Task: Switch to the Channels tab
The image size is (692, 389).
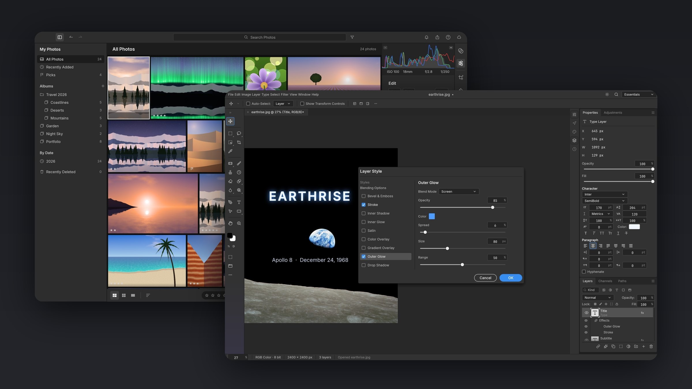Action: click(x=605, y=281)
